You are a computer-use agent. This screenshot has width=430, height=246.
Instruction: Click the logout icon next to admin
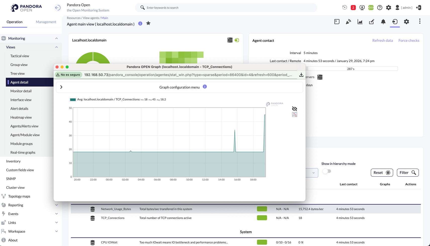(419, 8)
